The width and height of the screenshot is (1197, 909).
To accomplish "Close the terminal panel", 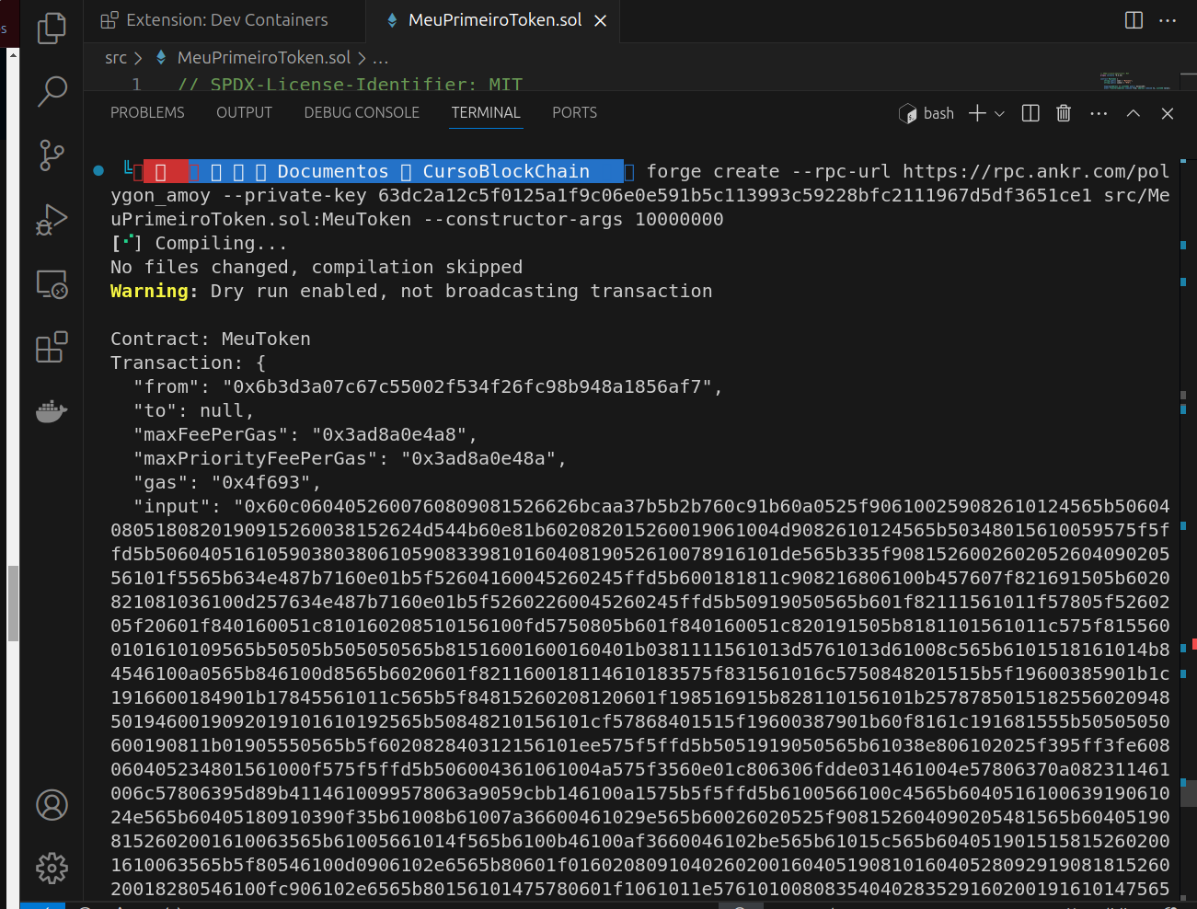I will 1168,113.
